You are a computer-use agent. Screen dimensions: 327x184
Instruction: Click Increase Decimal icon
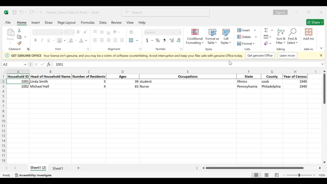pos(172,41)
